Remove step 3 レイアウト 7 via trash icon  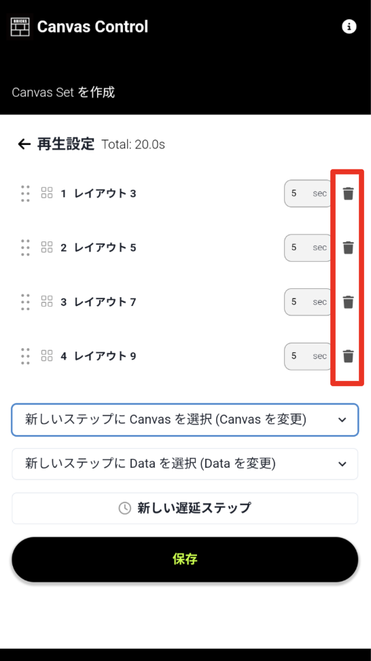348,302
